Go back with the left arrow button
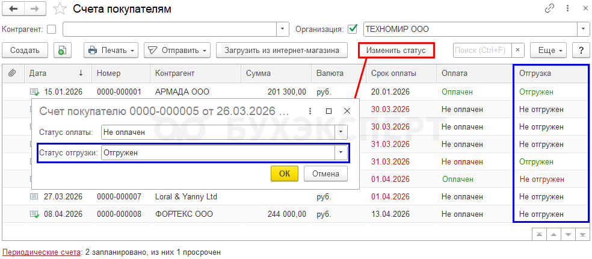The image size is (592, 259). 13,8
